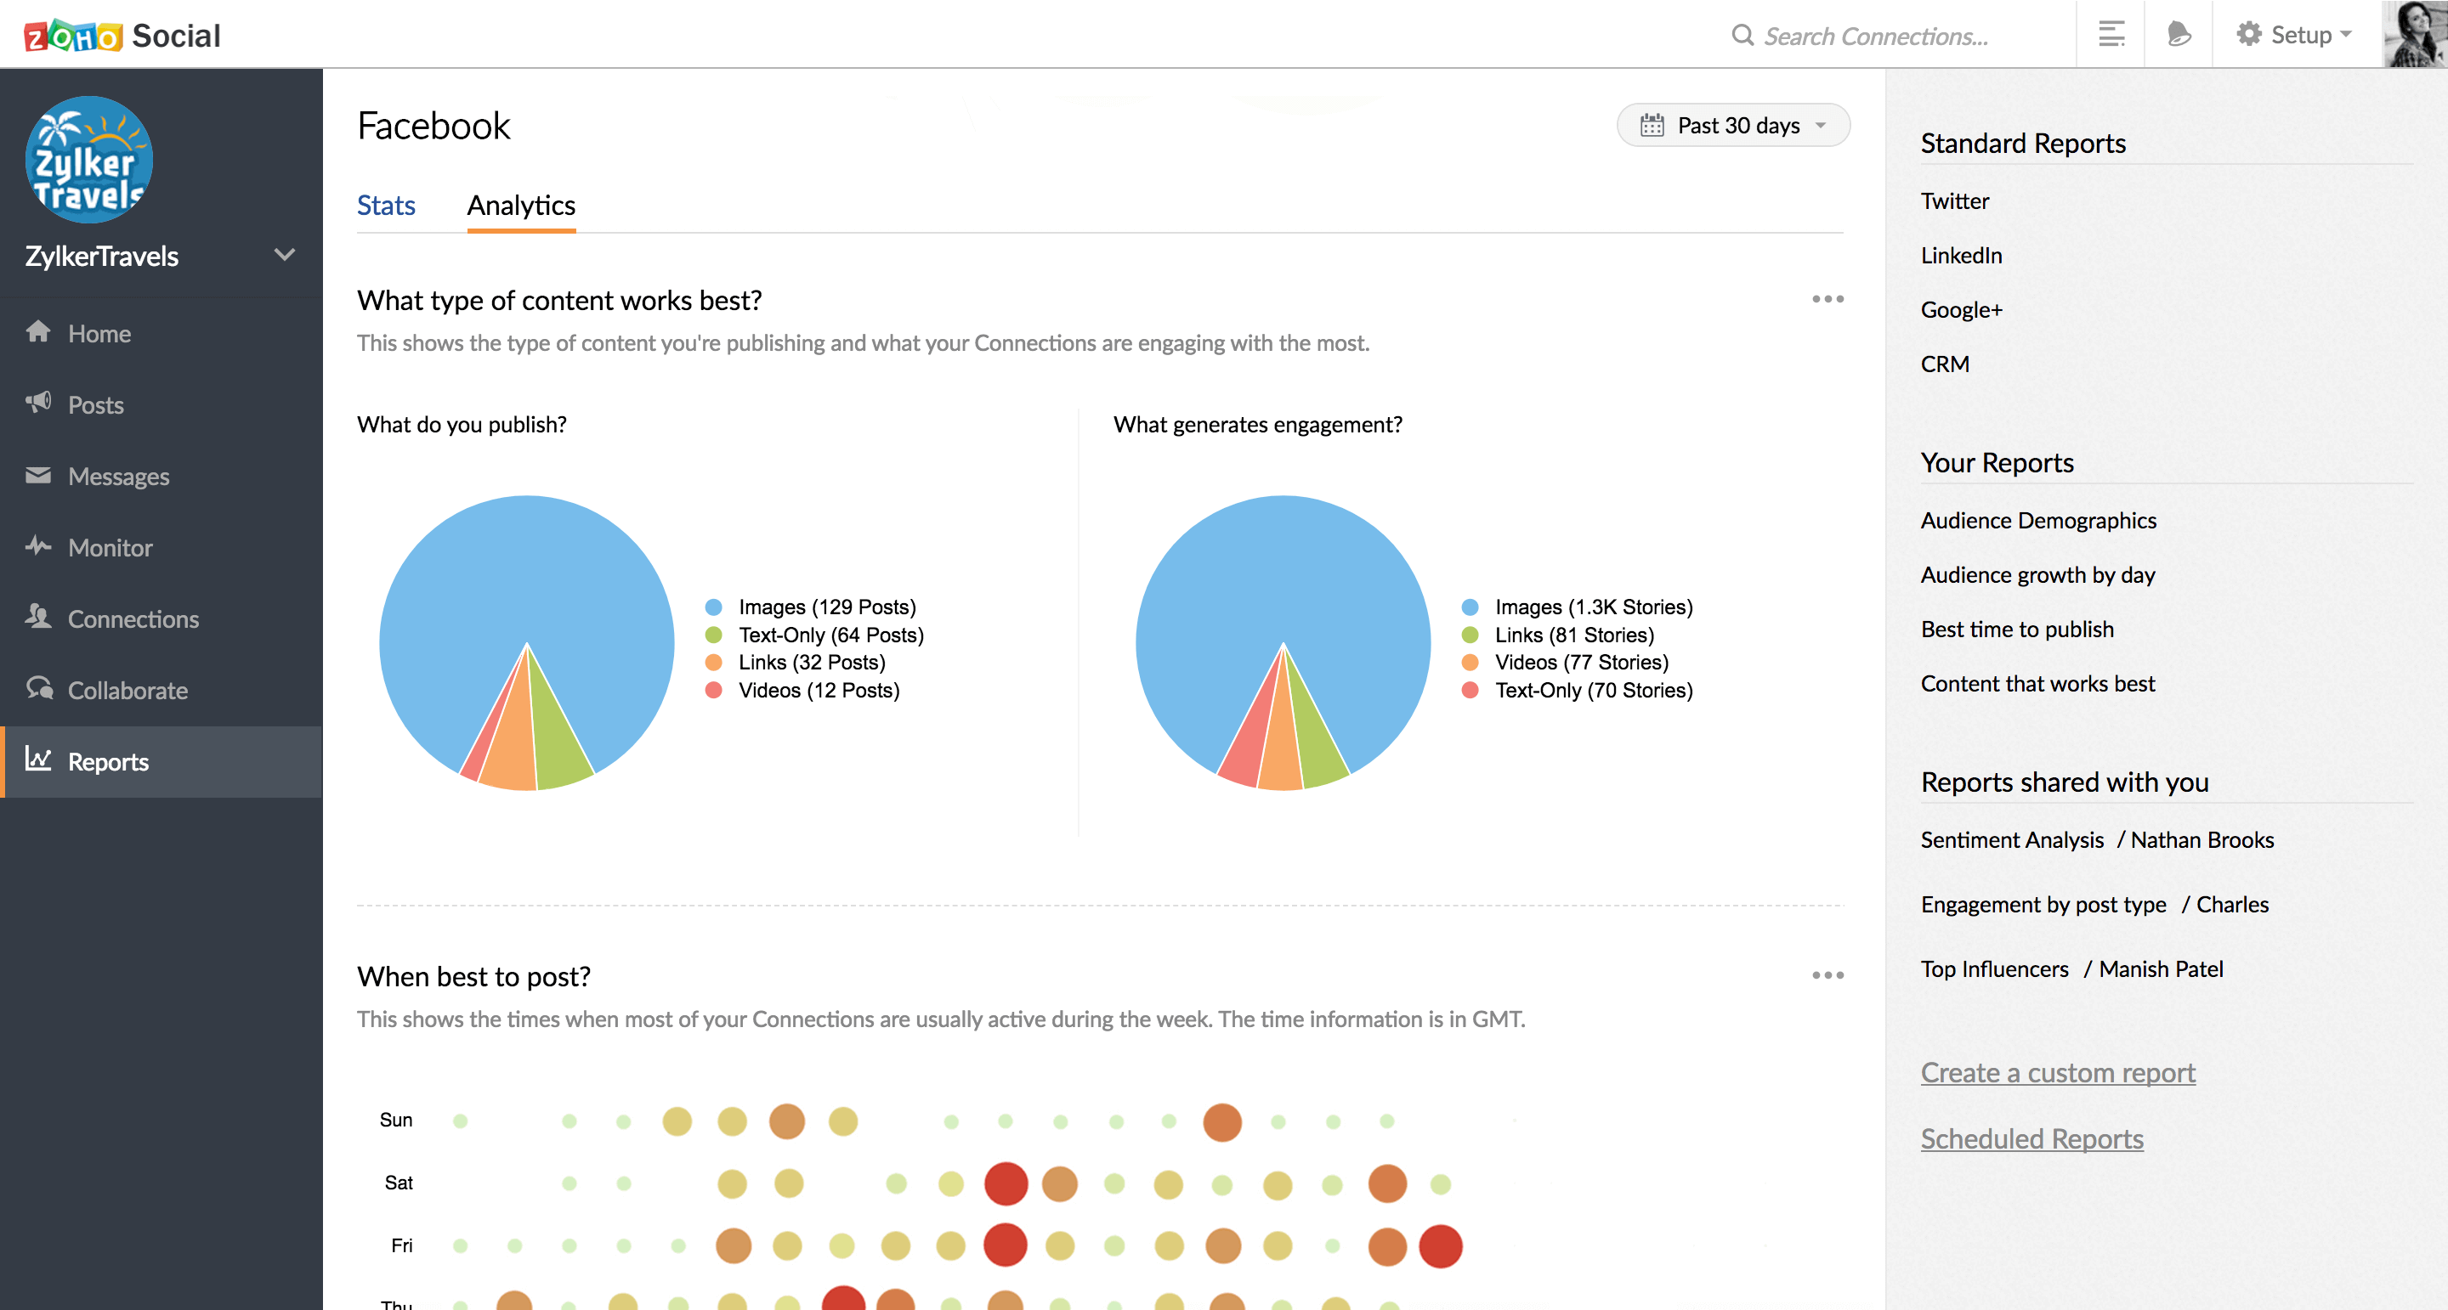Open the Setup dropdown menu
The image size is (2448, 1310).
coord(2294,34)
